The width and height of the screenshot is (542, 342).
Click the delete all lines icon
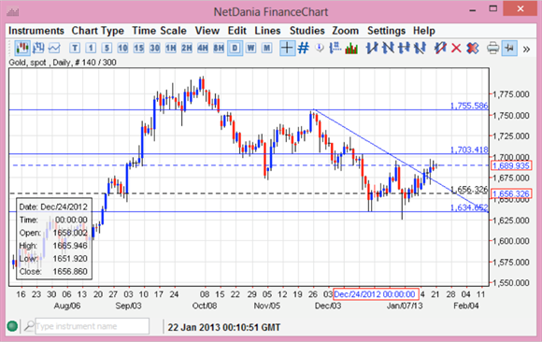pyautogui.click(x=473, y=48)
